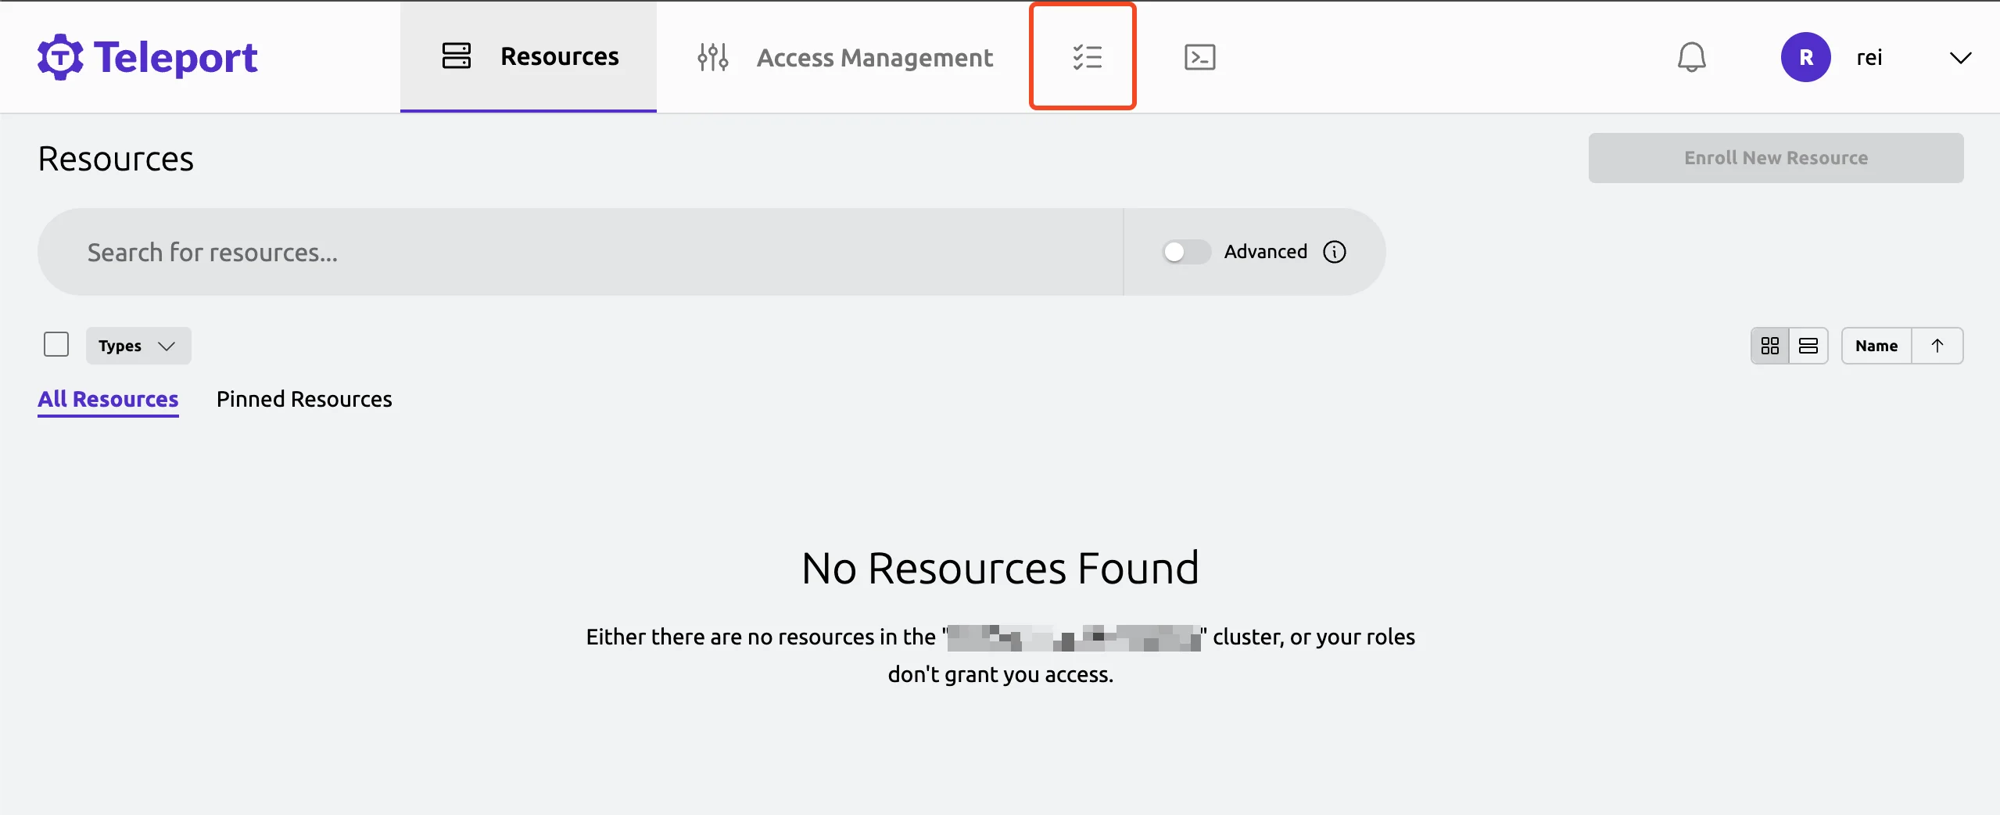
Task: Open the terminal console icon
Action: tap(1199, 57)
